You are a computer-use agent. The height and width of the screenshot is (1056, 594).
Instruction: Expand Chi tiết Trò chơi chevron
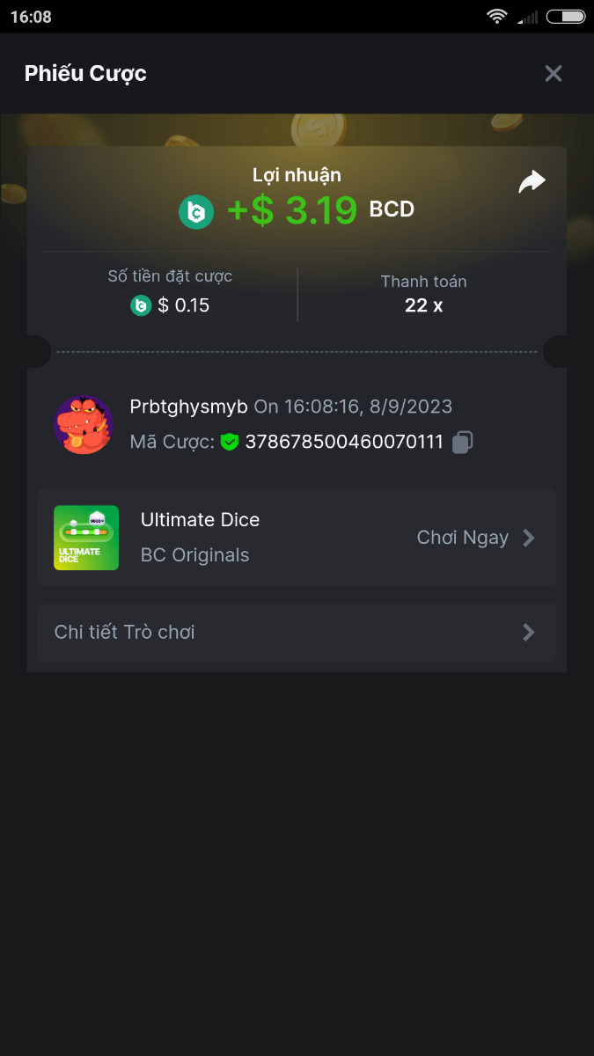pyautogui.click(x=529, y=632)
